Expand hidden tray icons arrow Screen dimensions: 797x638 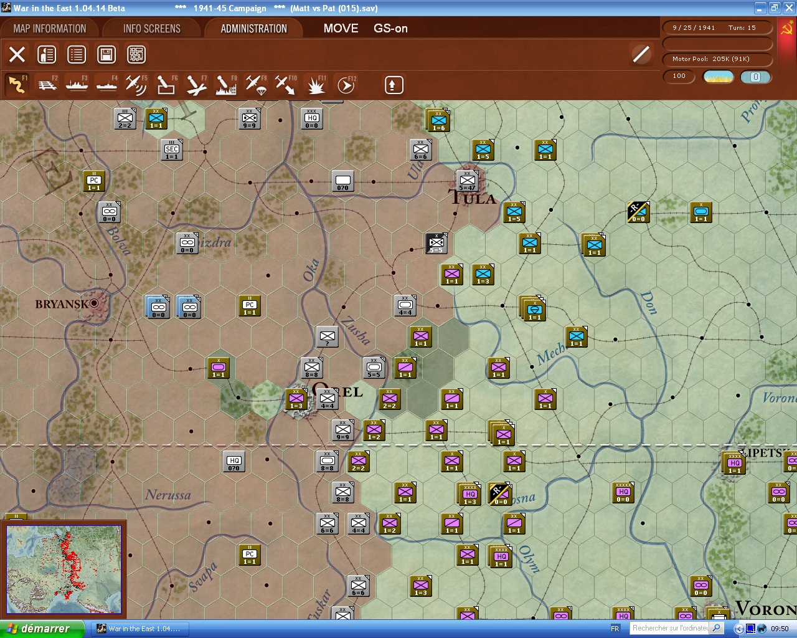click(738, 629)
